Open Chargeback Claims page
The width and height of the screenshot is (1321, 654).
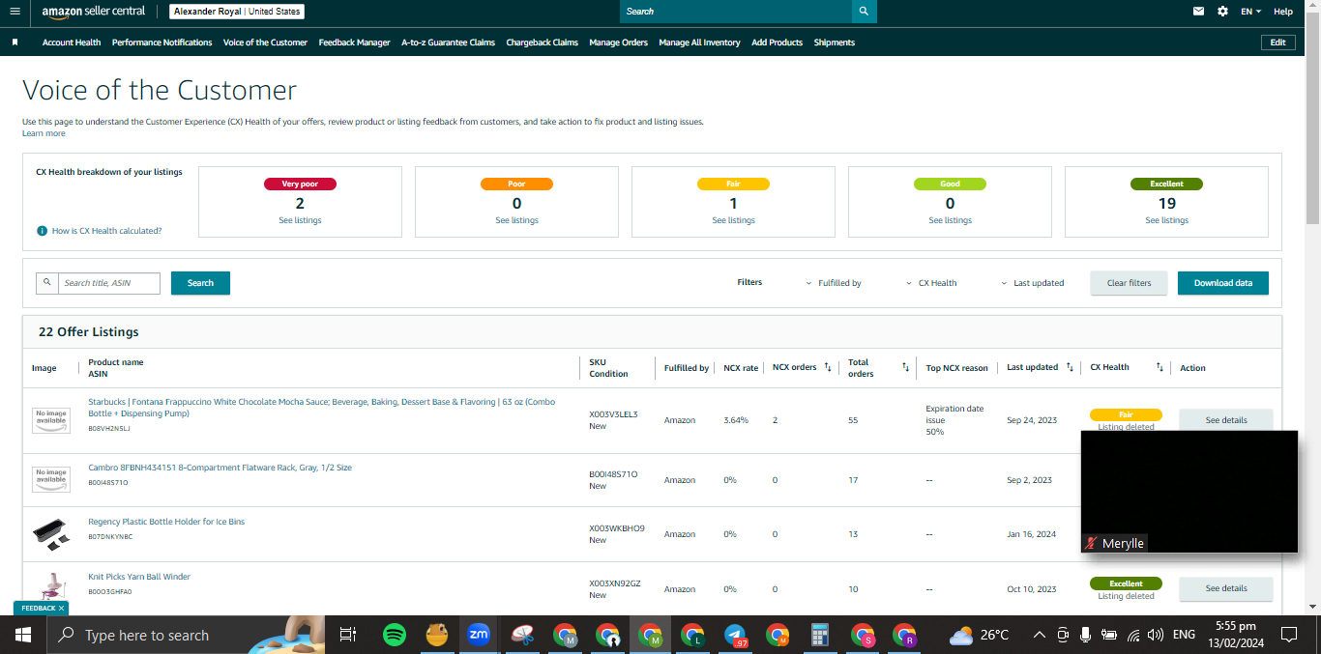[x=542, y=43]
